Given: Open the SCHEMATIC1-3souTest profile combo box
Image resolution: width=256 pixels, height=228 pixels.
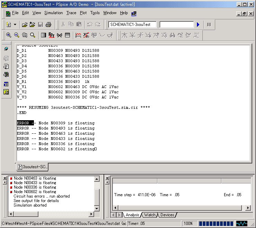Looking at the screenshot, I should [132, 25].
